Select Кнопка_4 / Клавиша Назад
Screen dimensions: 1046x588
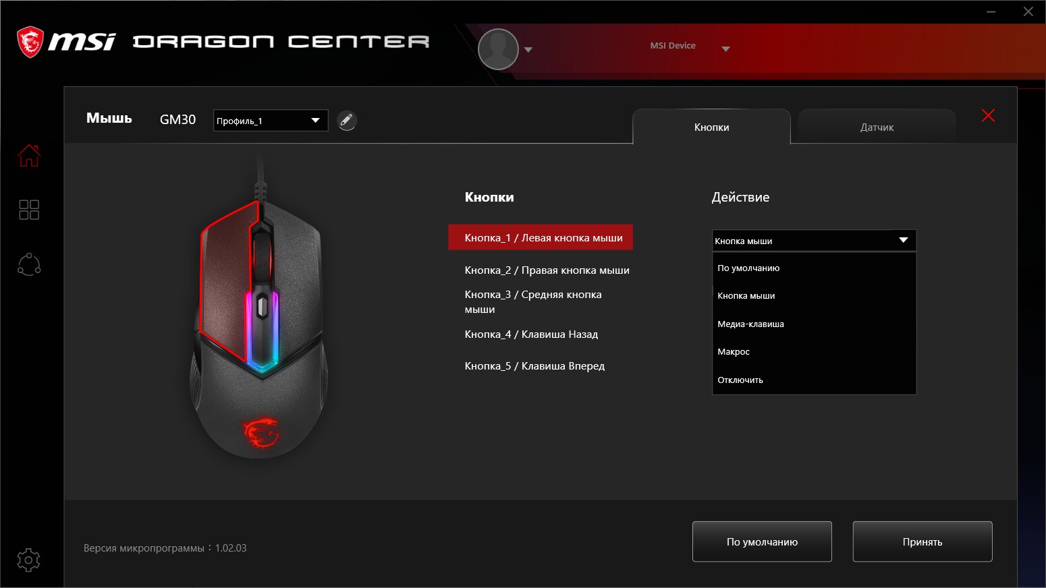pos(531,334)
